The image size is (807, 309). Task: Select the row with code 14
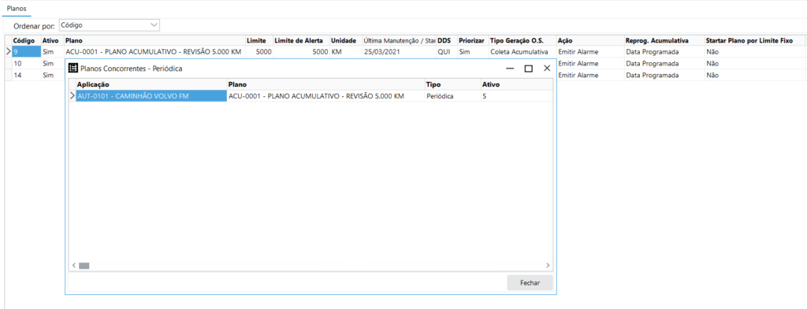click(x=26, y=75)
